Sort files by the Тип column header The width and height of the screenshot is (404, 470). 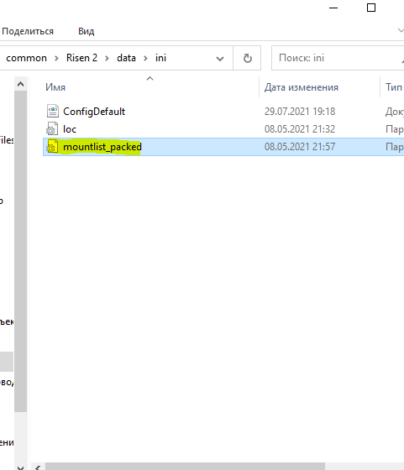click(x=392, y=87)
